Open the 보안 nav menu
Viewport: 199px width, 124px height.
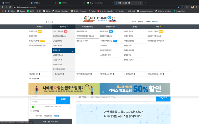click(x=158, y=27)
